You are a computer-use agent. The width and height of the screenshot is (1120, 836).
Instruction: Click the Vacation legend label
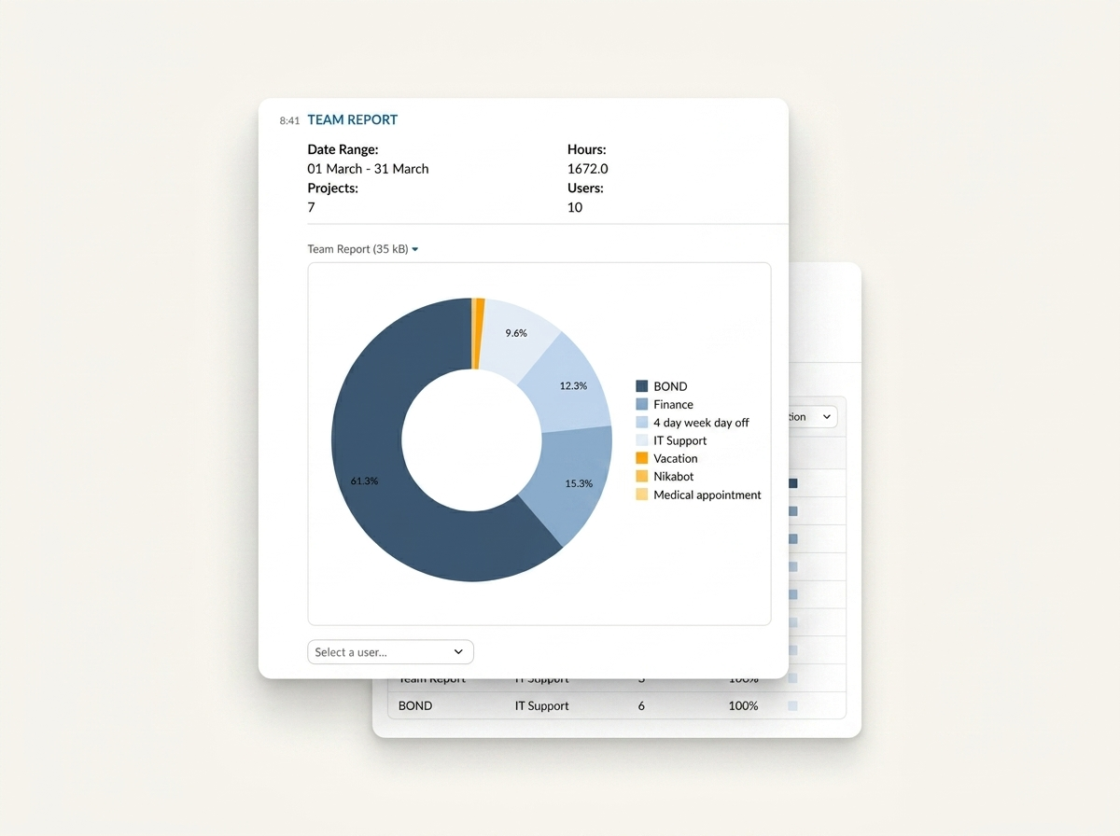point(676,458)
